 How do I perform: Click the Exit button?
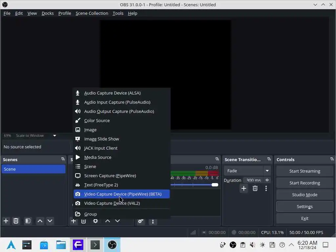pyautogui.click(x=304, y=218)
